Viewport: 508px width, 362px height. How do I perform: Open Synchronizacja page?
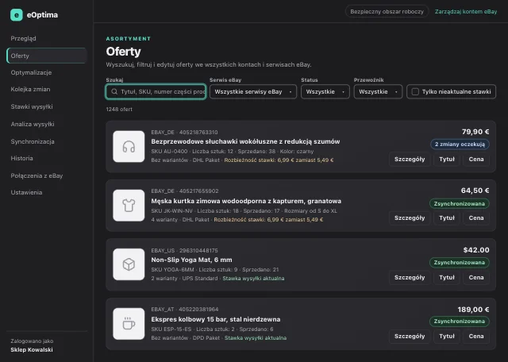tap(46, 141)
